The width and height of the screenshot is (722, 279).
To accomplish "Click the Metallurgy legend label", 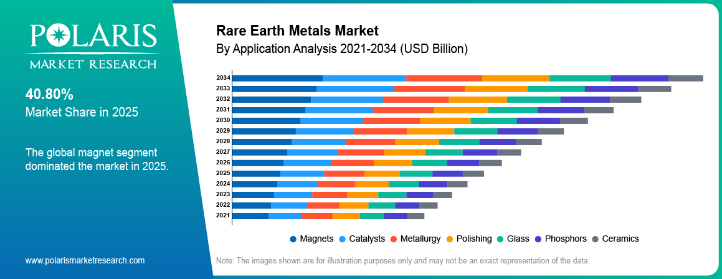I will [x=420, y=239].
